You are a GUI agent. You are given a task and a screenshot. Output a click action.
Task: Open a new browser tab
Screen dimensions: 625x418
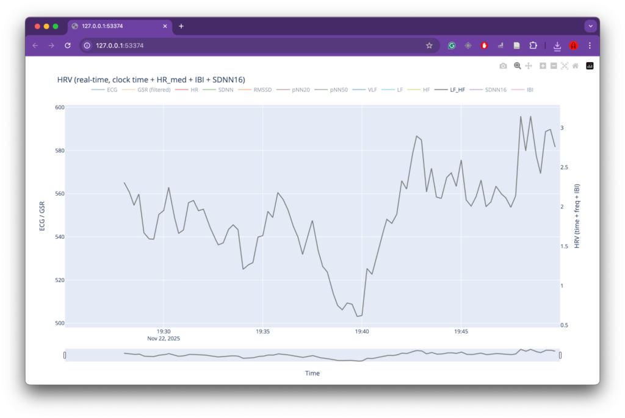coord(181,26)
